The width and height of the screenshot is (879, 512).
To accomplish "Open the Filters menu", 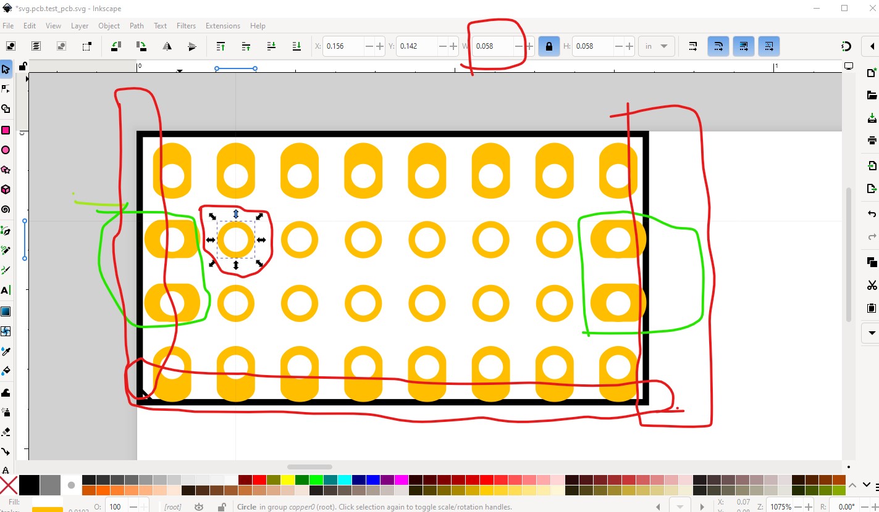I will coord(186,26).
